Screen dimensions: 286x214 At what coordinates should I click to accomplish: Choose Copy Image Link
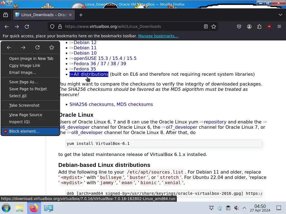(x=30, y=65)
